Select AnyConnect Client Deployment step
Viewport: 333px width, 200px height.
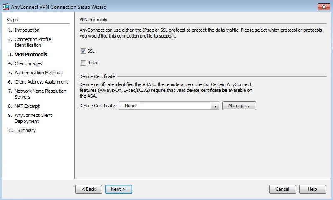(x=33, y=118)
